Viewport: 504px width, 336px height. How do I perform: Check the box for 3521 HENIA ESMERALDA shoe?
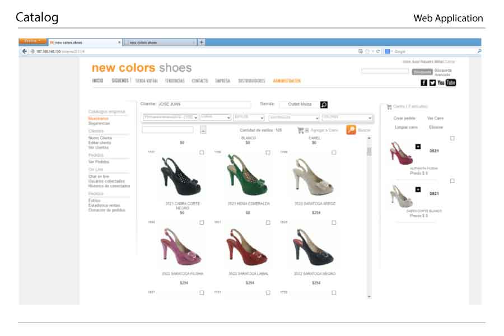(x=268, y=152)
